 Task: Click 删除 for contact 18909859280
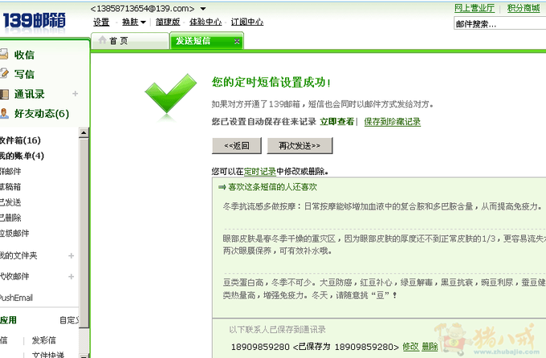point(430,347)
